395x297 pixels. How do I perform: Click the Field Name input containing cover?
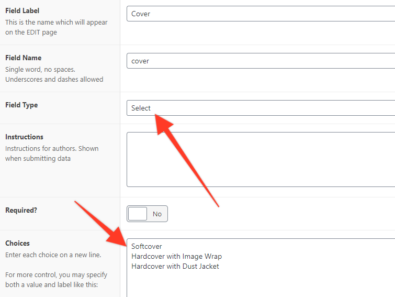pyautogui.click(x=261, y=61)
